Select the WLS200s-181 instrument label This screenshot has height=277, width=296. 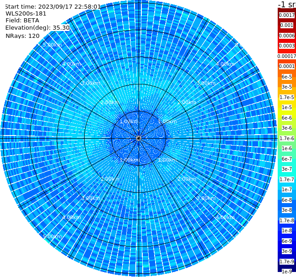tap(26, 14)
